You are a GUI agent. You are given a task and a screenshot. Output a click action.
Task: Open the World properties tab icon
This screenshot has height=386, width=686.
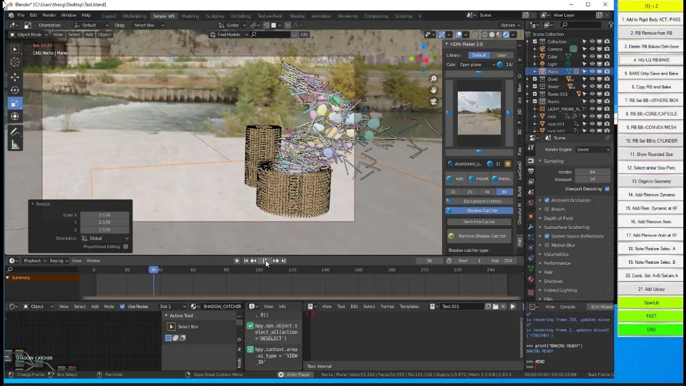click(x=531, y=203)
